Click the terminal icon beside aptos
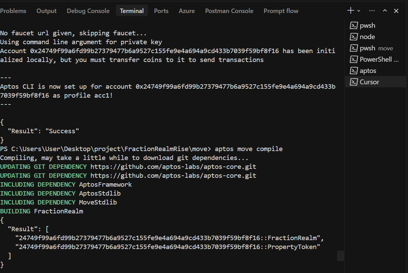 click(x=354, y=71)
